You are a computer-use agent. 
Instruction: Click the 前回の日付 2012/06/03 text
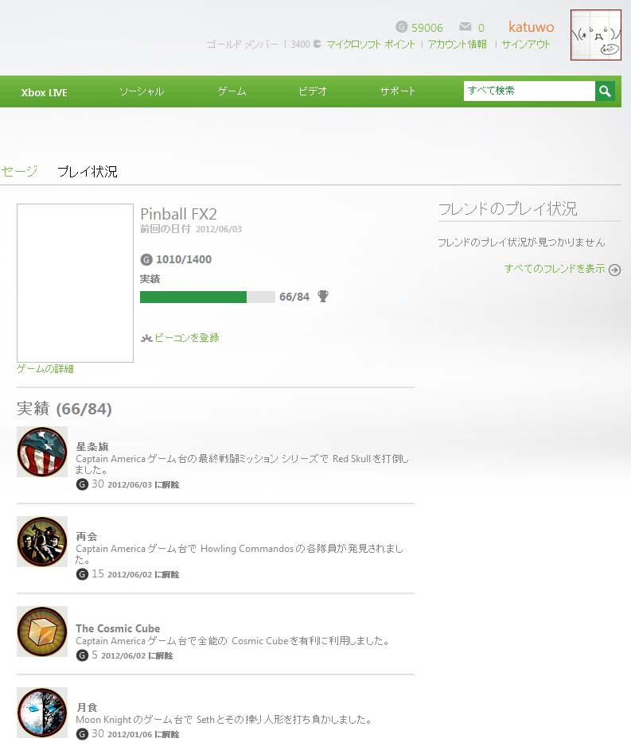pos(191,229)
